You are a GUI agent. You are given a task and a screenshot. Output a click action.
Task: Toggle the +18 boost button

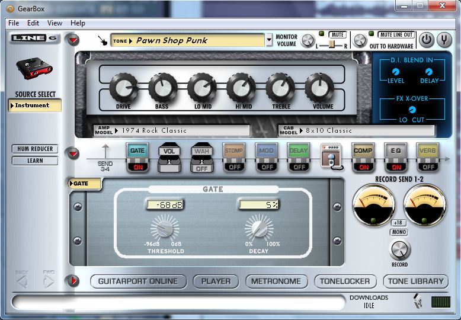tap(398, 223)
